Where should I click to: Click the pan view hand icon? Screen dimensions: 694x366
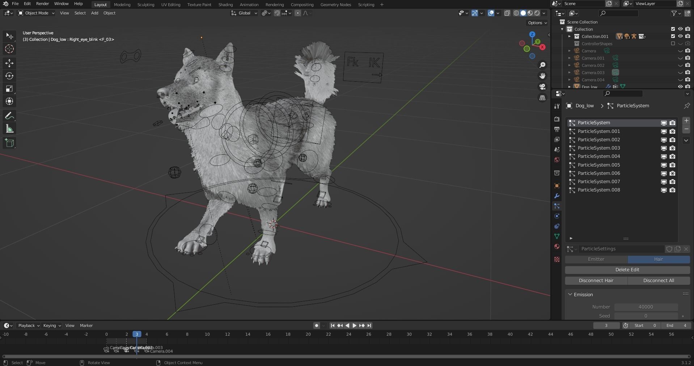[x=542, y=76]
